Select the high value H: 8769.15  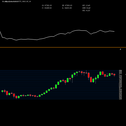coord(67,6)
